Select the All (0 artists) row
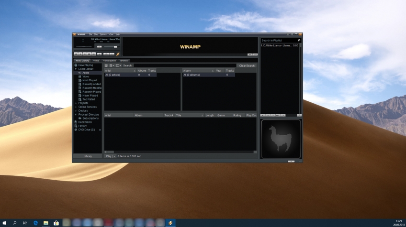This screenshot has width=406, height=227. click(x=131, y=75)
